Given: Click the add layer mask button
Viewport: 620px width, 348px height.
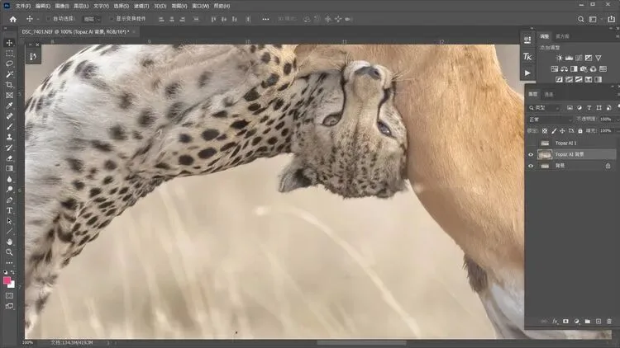Looking at the screenshot, I should pos(565,322).
